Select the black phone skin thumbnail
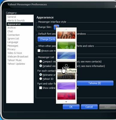Screen dimensions: 116x120 [x=66, y=66]
